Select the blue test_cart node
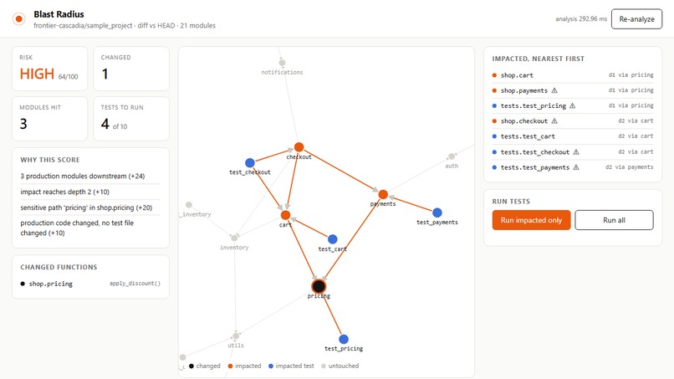674x379 pixels. [x=332, y=239]
